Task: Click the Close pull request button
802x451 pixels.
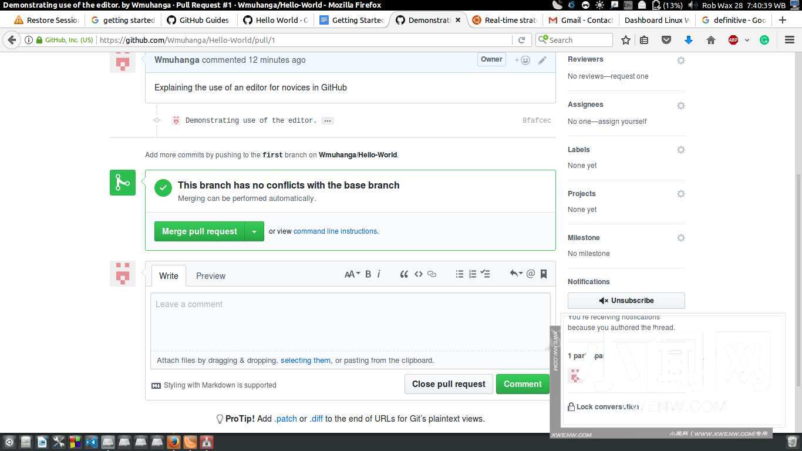Action: pyautogui.click(x=449, y=384)
